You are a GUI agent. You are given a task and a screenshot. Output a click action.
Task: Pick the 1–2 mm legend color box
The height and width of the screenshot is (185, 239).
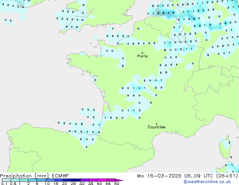point(24,180)
